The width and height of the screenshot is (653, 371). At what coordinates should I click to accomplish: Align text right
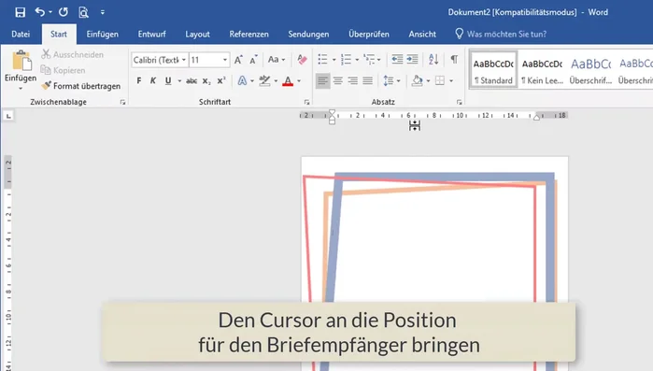coord(353,80)
